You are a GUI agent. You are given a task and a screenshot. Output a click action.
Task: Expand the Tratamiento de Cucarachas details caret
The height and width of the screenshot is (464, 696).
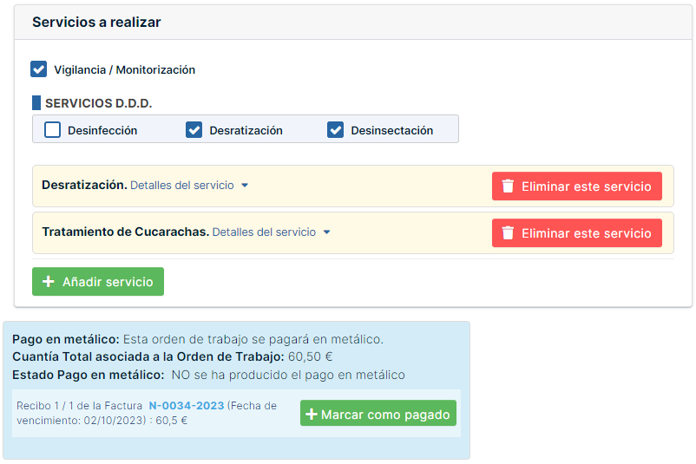pyautogui.click(x=326, y=232)
